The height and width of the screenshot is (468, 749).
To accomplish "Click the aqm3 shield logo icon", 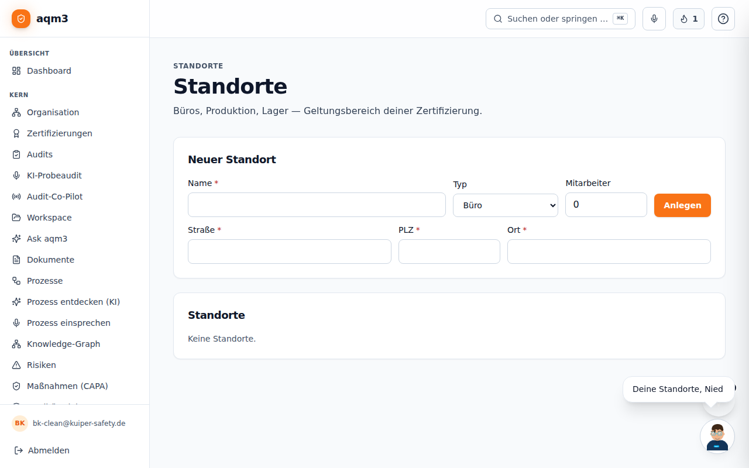I will click(21, 19).
